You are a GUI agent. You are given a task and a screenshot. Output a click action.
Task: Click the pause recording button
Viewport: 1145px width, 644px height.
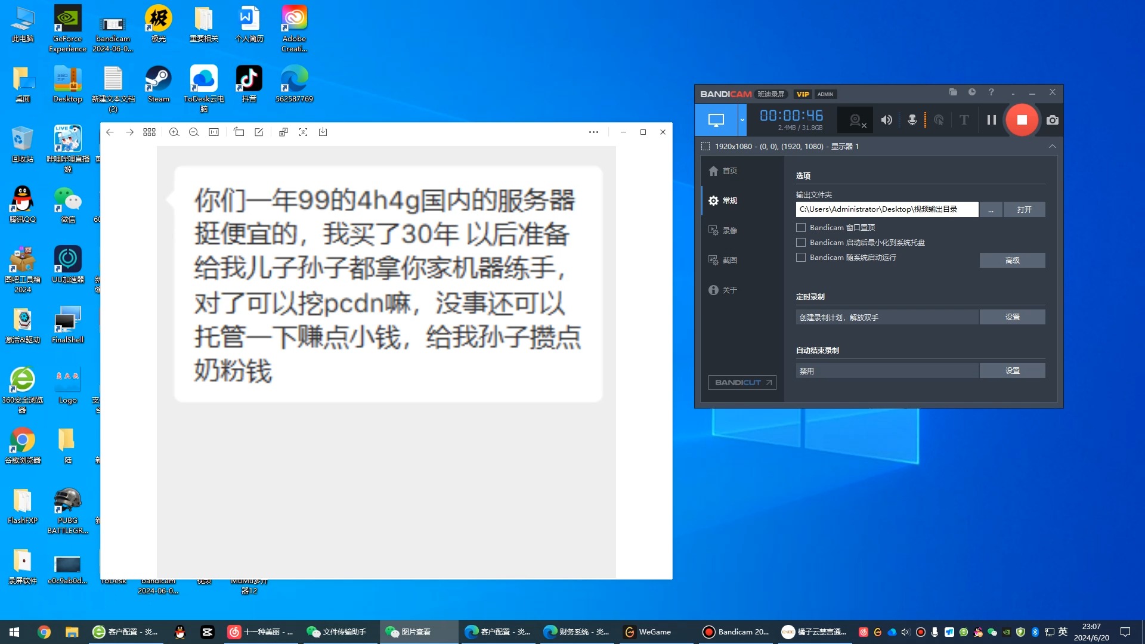[x=992, y=119]
